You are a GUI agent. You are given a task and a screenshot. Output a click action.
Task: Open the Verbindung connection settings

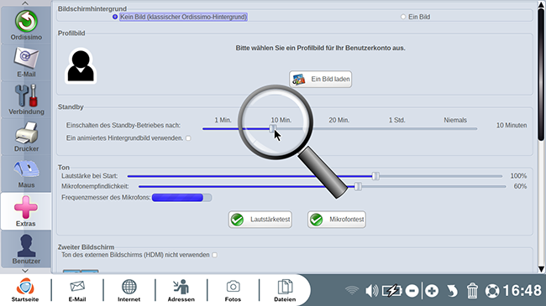pos(26,100)
